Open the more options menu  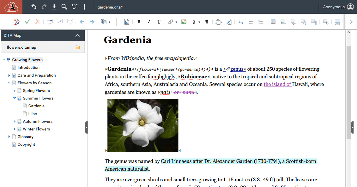click(x=84, y=7)
